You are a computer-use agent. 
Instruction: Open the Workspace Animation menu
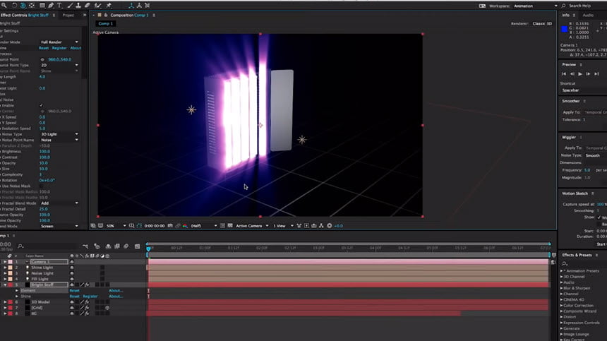click(536, 6)
